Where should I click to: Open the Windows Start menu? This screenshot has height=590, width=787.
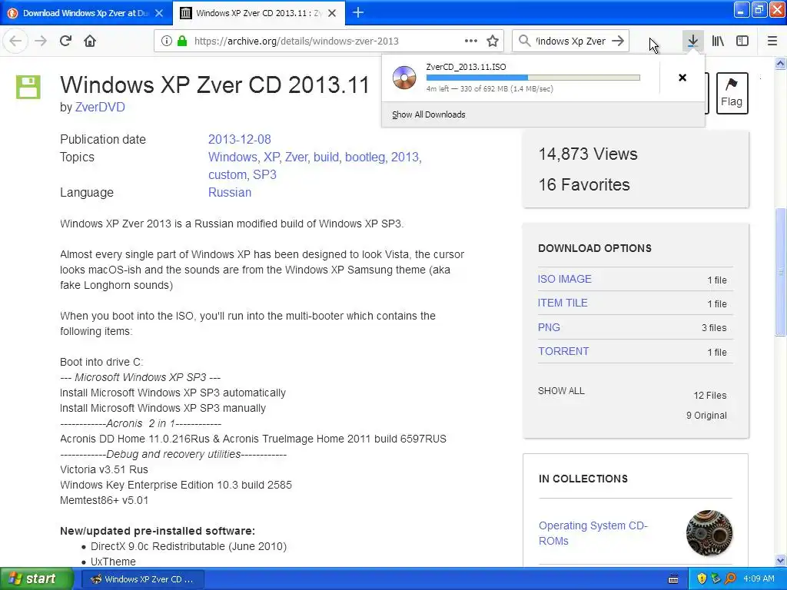click(37, 579)
